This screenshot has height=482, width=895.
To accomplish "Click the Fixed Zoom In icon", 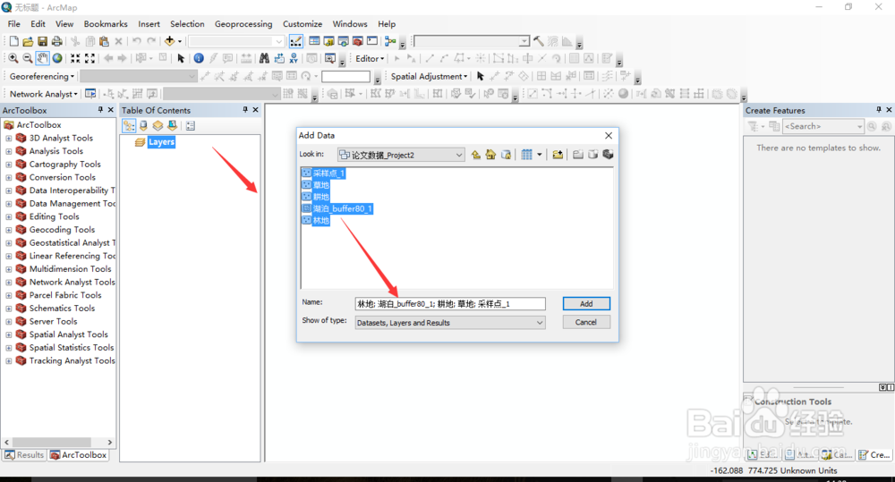I will pyautogui.click(x=75, y=58).
